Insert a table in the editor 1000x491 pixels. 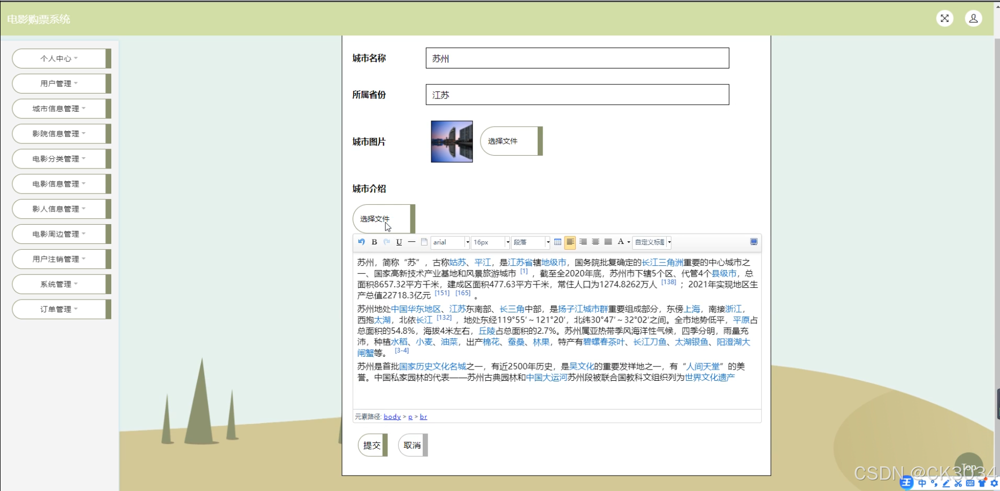click(558, 242)
